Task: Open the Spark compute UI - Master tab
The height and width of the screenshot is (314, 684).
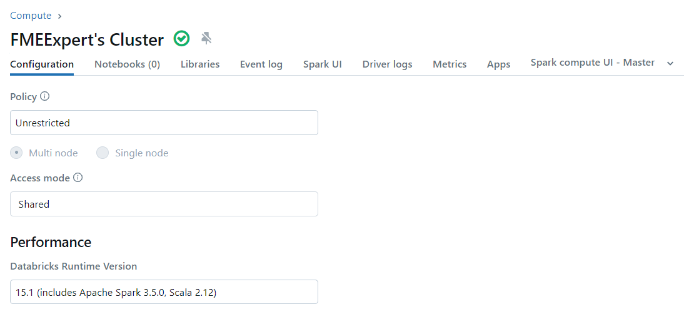Action: pos(592,63)
